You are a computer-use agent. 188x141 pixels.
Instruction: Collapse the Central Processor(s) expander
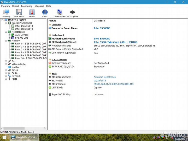coord(6,23)
